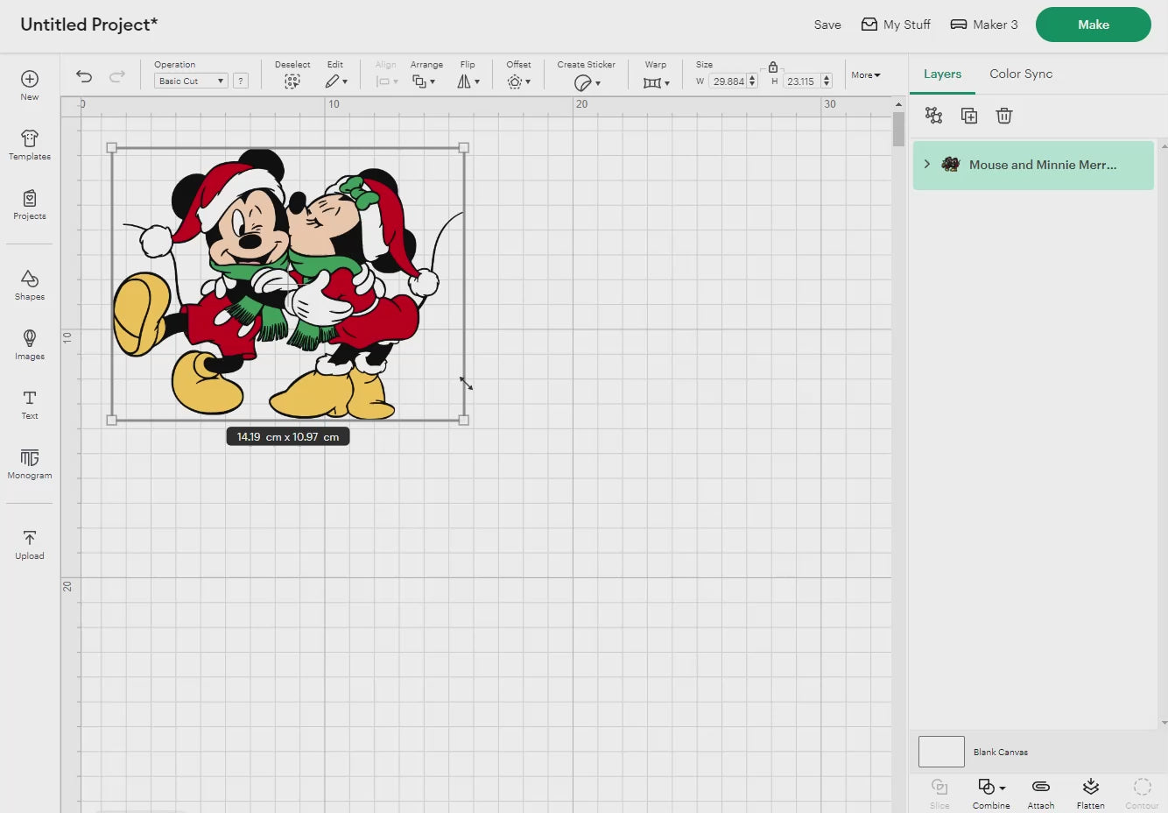
Task: Click the Untitled Project title
Action: [x=88, y=25]
